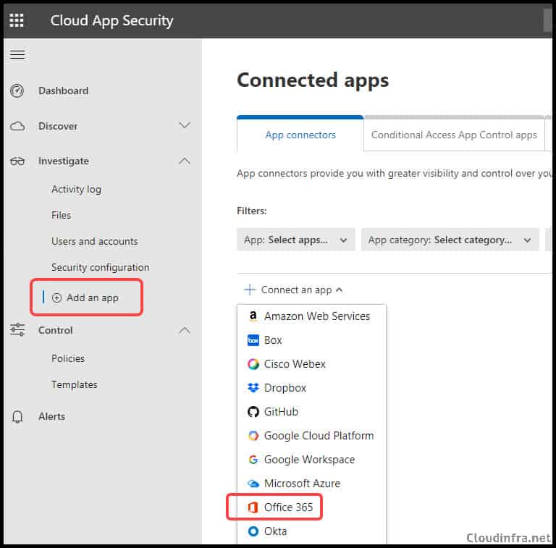Click Add an app in sidebar

tap(93, 298)
